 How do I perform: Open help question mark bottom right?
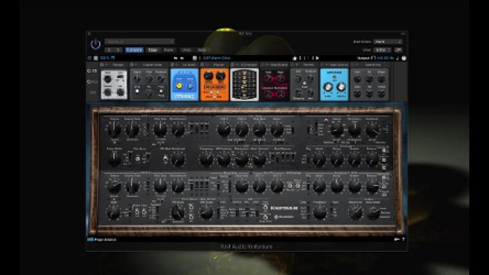pyautogui.click(x=403, y=240)
